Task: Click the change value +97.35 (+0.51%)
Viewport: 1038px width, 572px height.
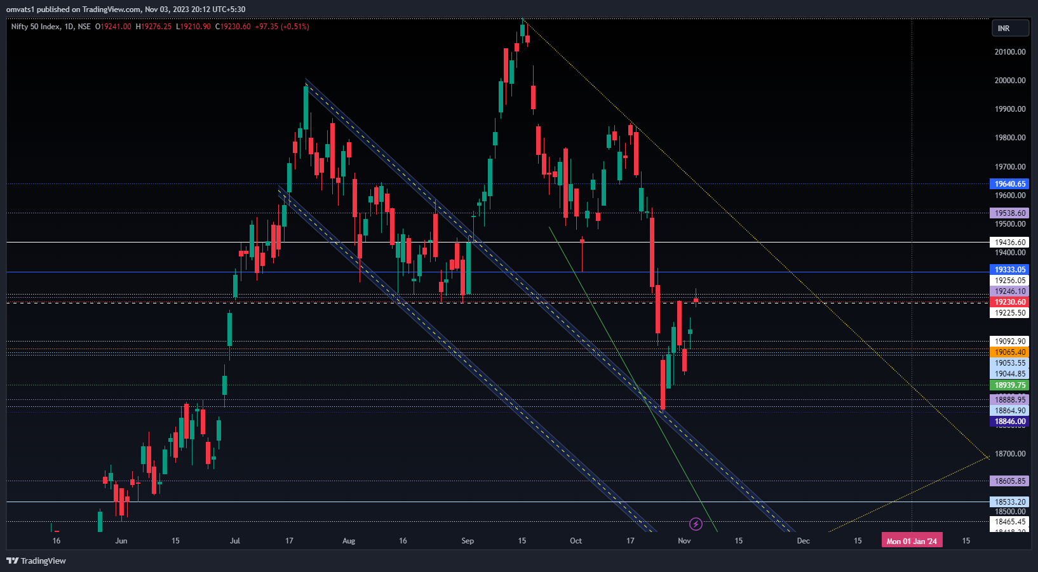Action: pos(282,27)
